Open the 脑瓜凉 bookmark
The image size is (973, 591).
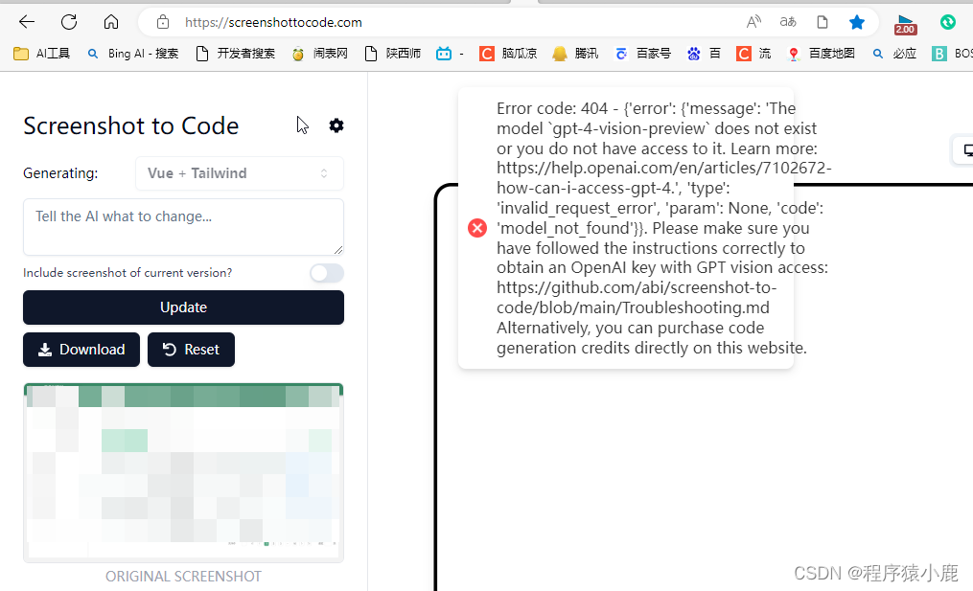(508, 54)
